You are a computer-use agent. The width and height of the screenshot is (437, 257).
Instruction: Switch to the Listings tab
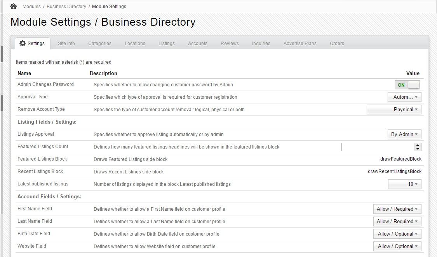(167, 43)
